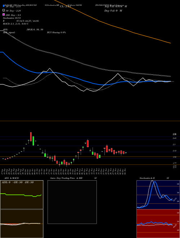Click the 'ADX: 0 +DY: 50 -DY: 50' readout
Screen dimensions: 180x238
point(17,182)
